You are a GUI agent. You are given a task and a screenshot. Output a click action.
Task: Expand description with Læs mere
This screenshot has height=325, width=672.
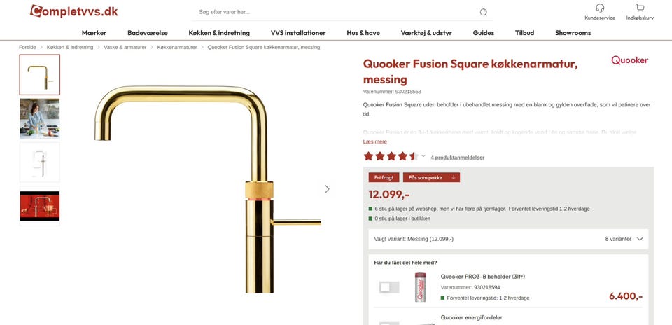[x=374, y=141]
